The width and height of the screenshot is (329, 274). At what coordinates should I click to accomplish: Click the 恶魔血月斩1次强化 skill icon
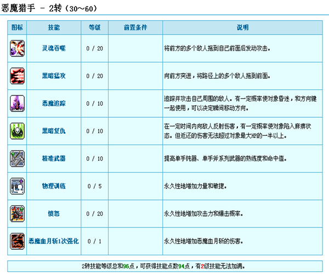pos(17,241)
